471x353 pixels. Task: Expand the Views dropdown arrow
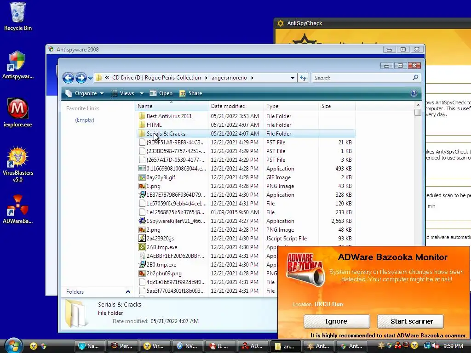(142, 93)
